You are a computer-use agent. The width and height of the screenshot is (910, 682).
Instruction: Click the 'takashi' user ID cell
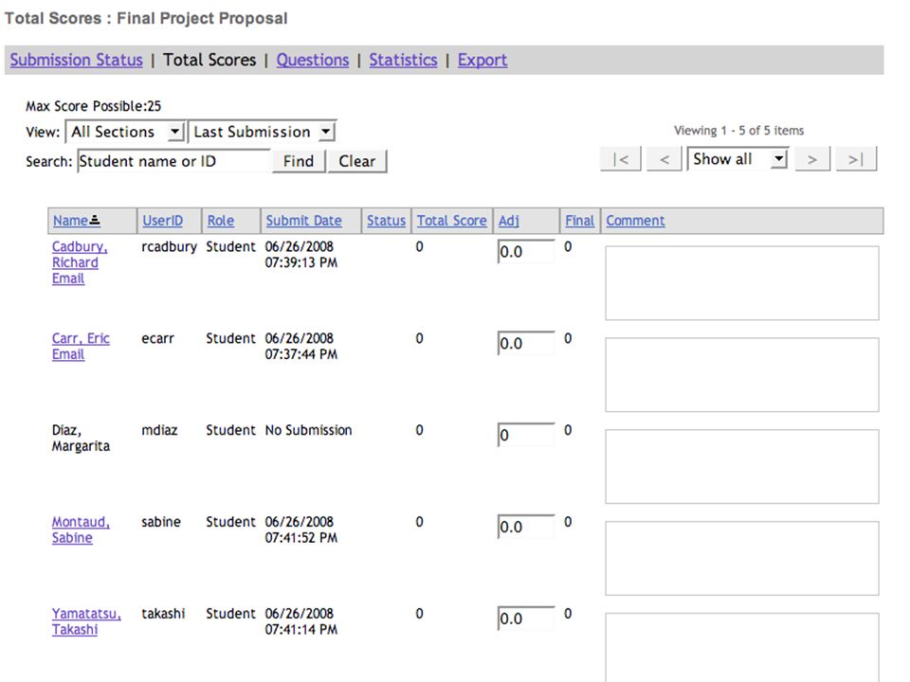coord(163,614)
